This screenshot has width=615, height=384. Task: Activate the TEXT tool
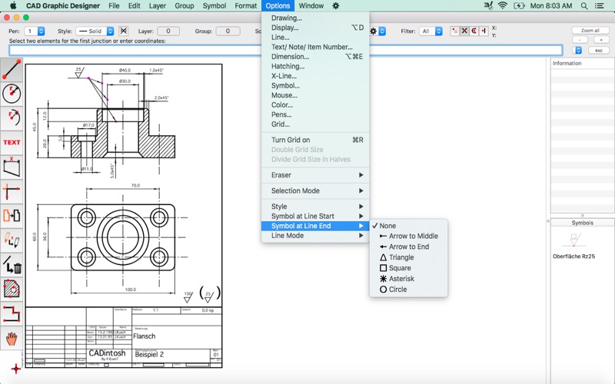[12, 142]
